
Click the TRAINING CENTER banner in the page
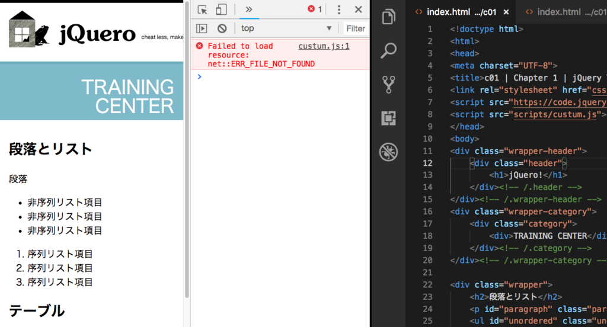pyautogui.click(x=91, y=91)
